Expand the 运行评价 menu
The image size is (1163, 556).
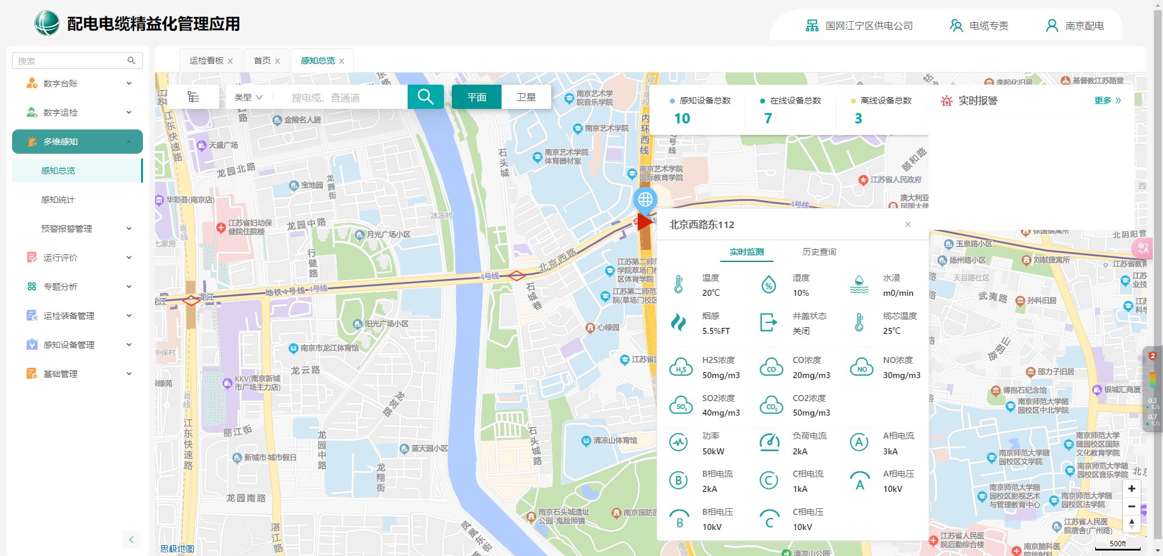[x=78, y=258]
